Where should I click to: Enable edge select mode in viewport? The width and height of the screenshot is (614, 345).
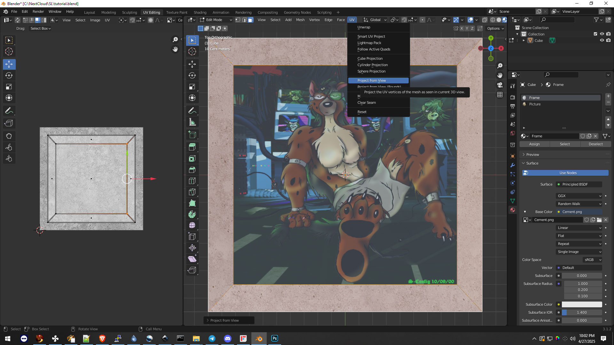[x=244, y=20]
